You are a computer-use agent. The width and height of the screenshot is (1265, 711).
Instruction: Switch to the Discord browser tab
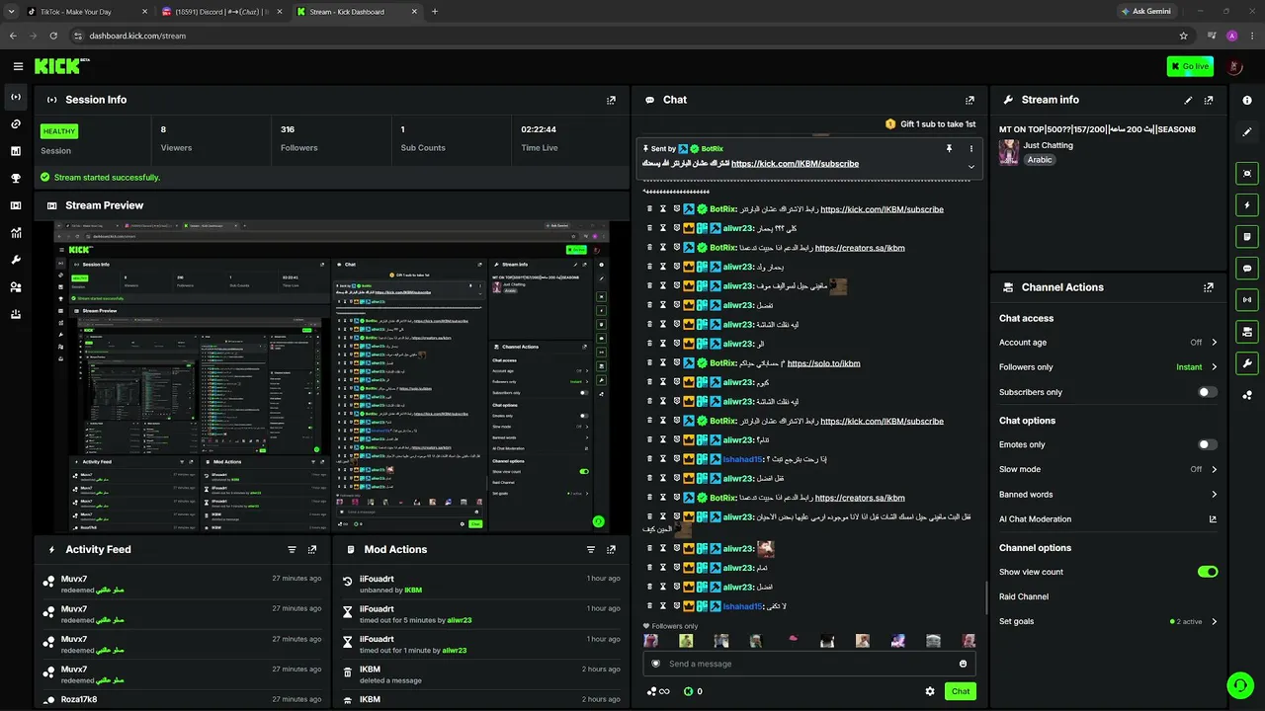[221, 12]
